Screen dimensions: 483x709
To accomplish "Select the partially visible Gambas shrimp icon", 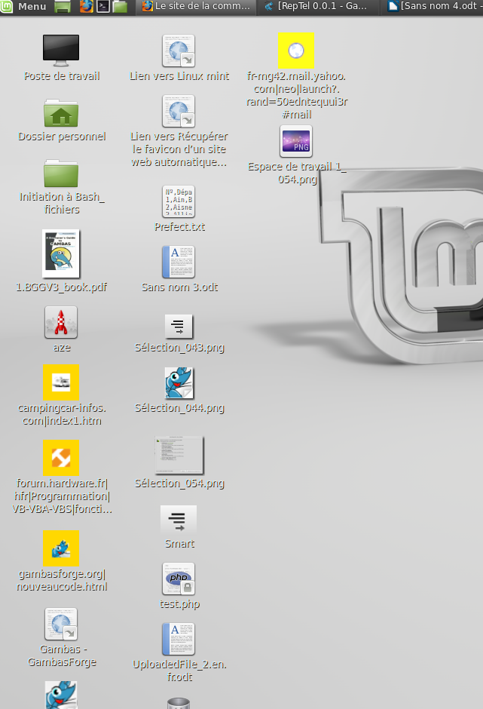I will tap(61, 695).
